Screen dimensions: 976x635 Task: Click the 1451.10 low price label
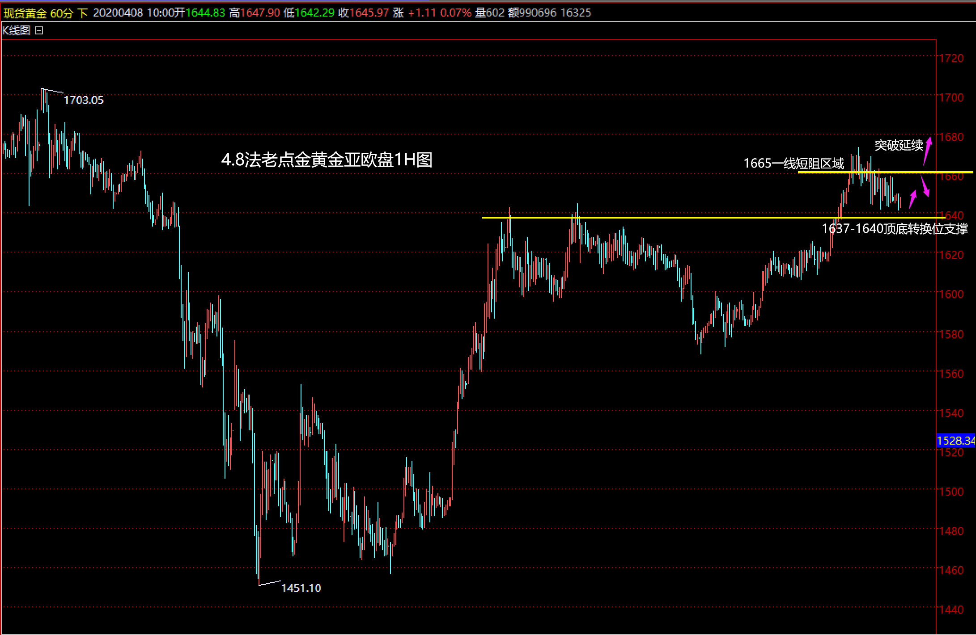pyautogui.click(x=301, y=588)
